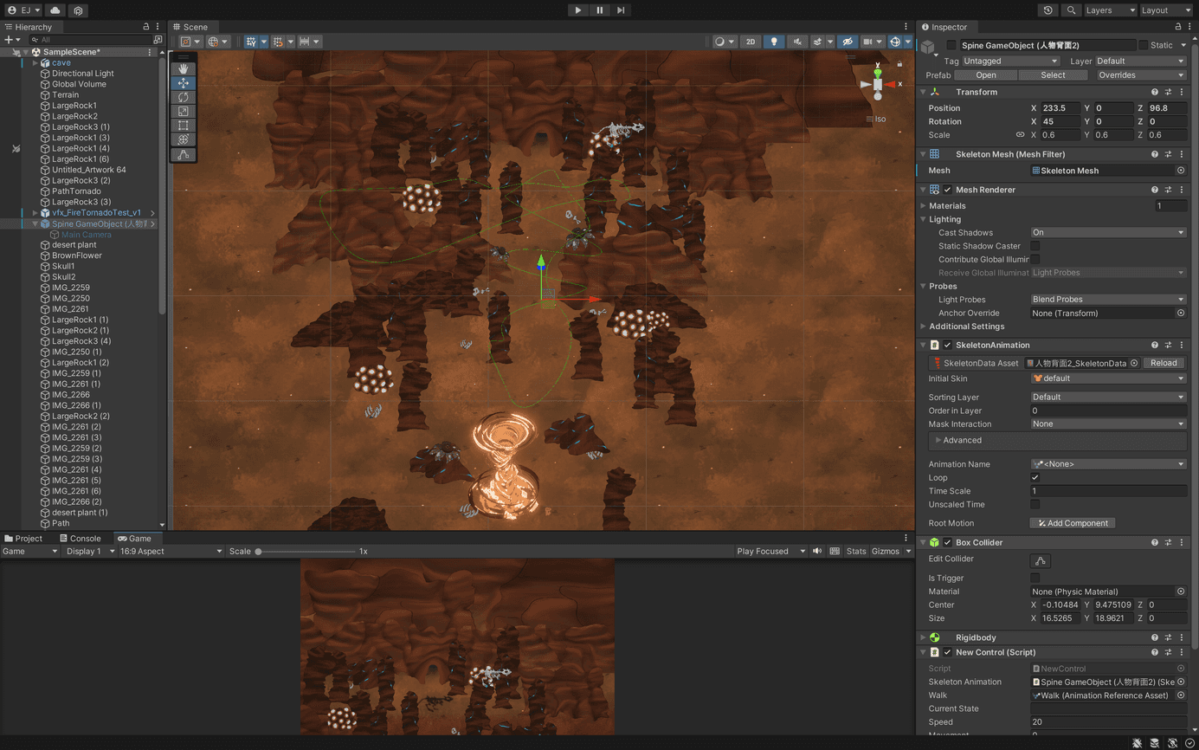1199x750 pixels.
Task: Click the Step frame button
Action: [x=621, y=10]
